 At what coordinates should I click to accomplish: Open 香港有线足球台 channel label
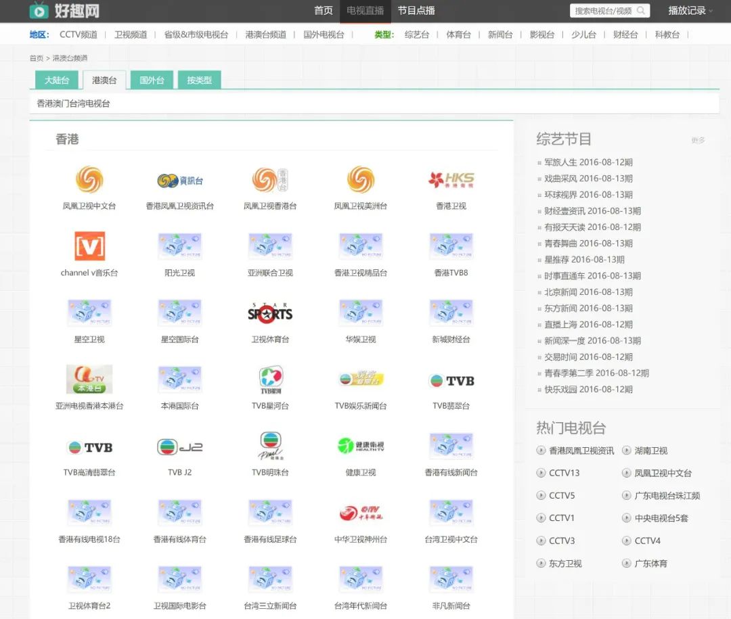270,538
